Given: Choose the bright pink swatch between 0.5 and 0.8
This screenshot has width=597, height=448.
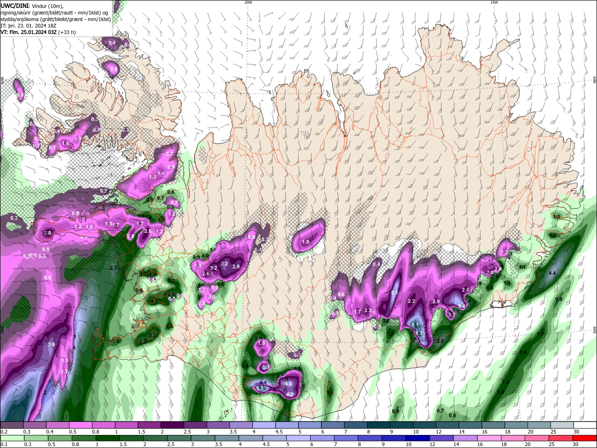Looking at the screenshot, I should 80,425.
